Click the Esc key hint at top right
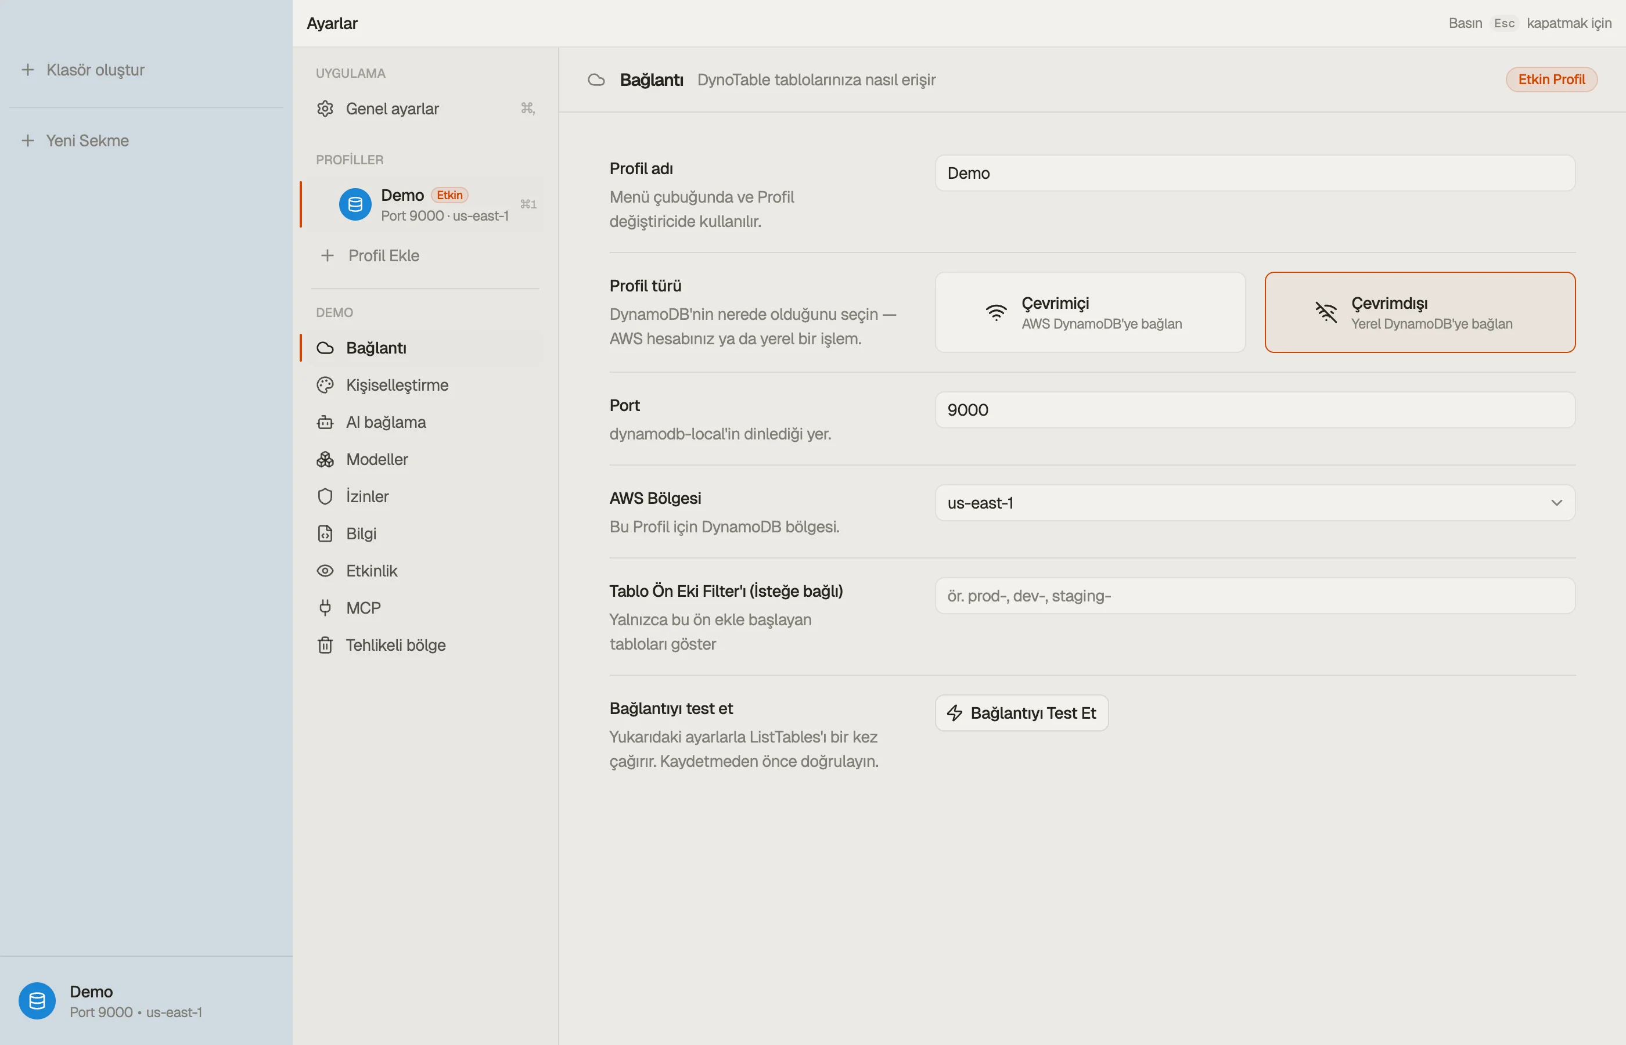 click(x=1504, y=23)
